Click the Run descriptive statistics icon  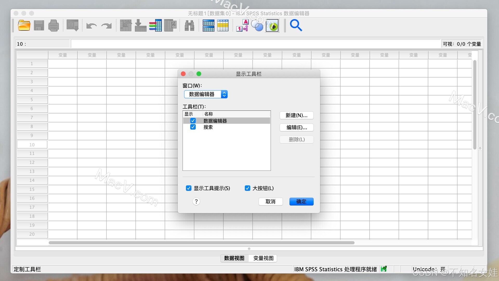[170, 26]
